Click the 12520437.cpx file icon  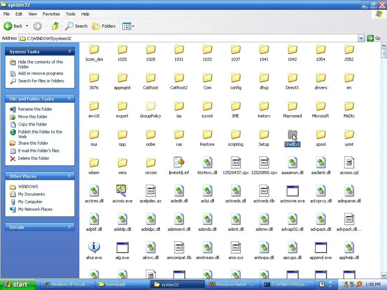pyautogui.click(x=235, y=163)
